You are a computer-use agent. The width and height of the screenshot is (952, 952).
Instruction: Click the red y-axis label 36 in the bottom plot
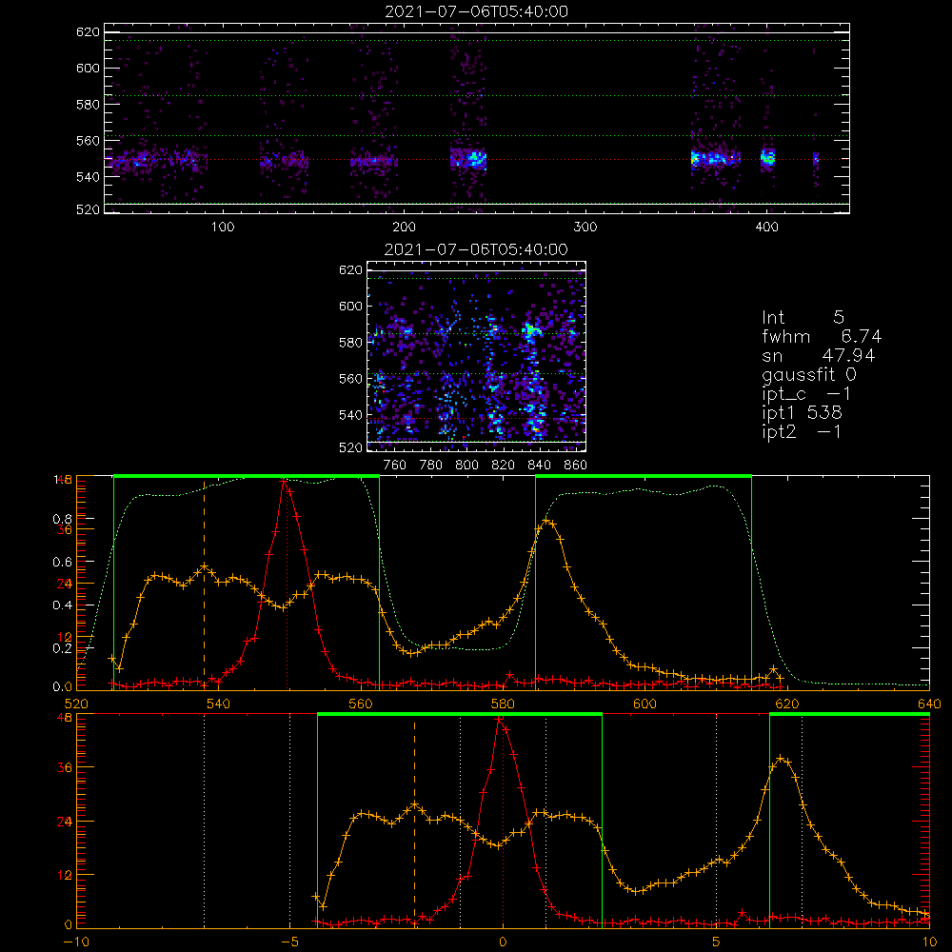(x=65, y=767)
